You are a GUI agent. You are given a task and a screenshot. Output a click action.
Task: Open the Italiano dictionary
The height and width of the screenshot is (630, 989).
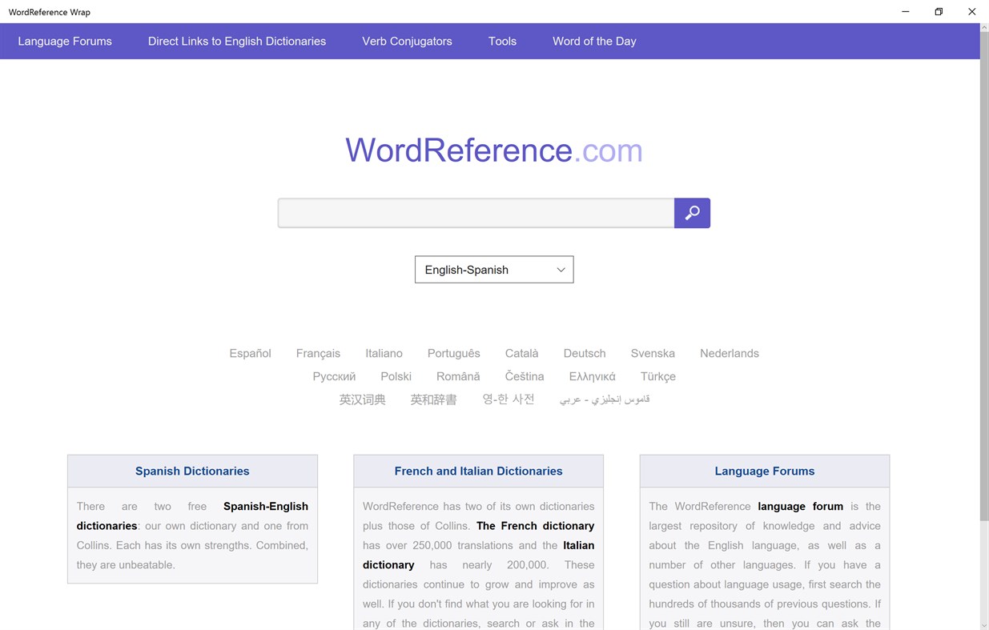384,353
